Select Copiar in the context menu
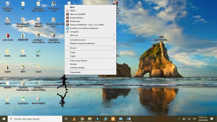 point(91,56)
